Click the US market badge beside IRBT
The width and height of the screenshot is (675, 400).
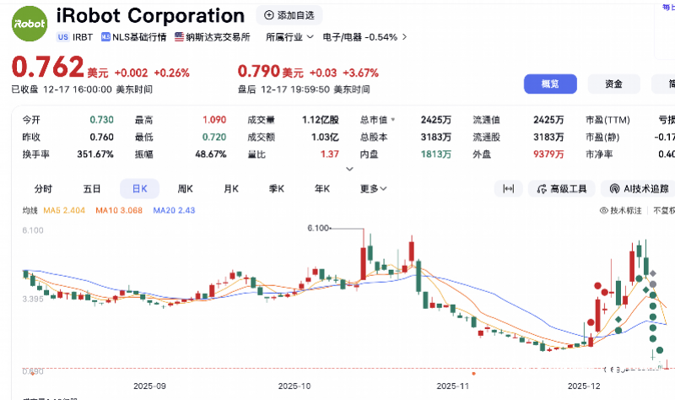[62, 37]
